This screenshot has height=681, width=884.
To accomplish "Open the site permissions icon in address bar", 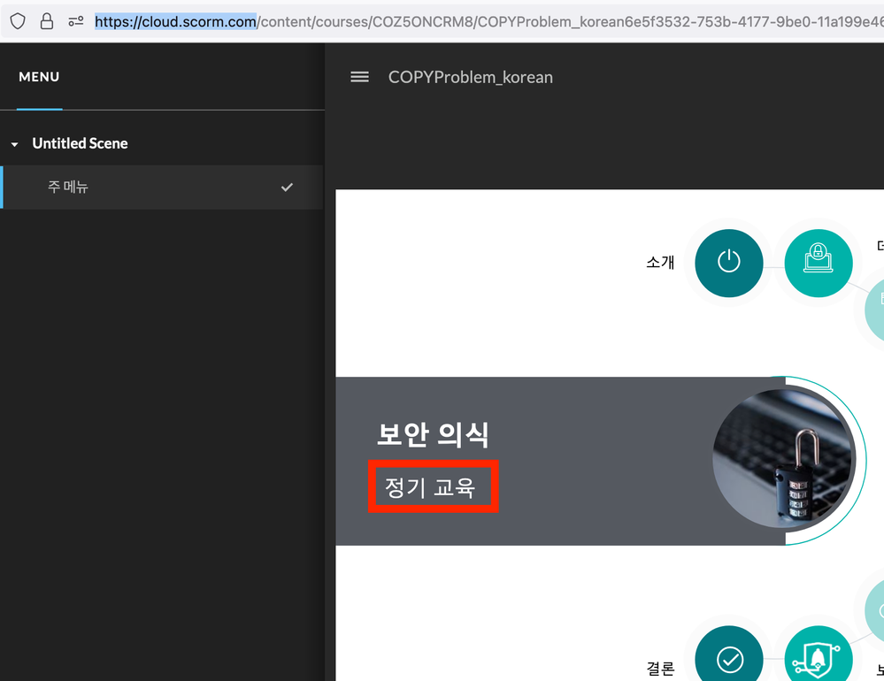I will (x=75, y=21).
